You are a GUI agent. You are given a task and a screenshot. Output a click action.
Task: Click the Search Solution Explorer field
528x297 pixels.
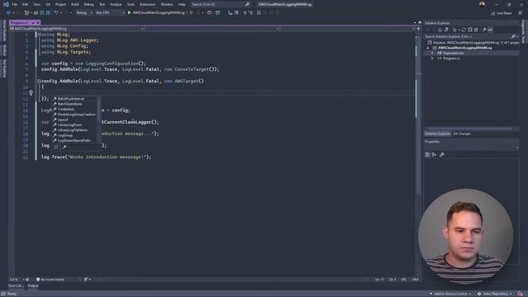pos(468,36)
